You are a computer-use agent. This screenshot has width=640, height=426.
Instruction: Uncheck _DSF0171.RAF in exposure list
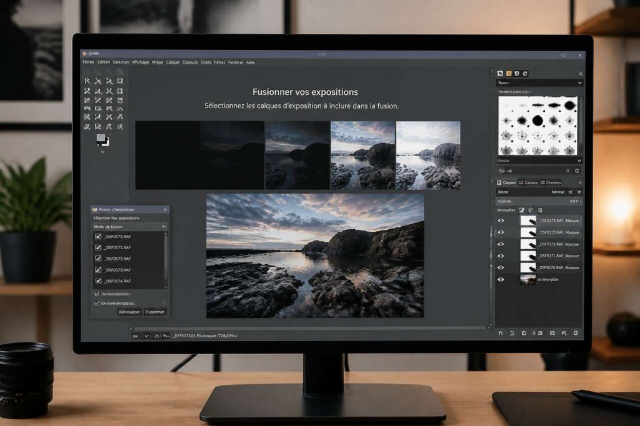pyautogui.click(x=98, y=247)
